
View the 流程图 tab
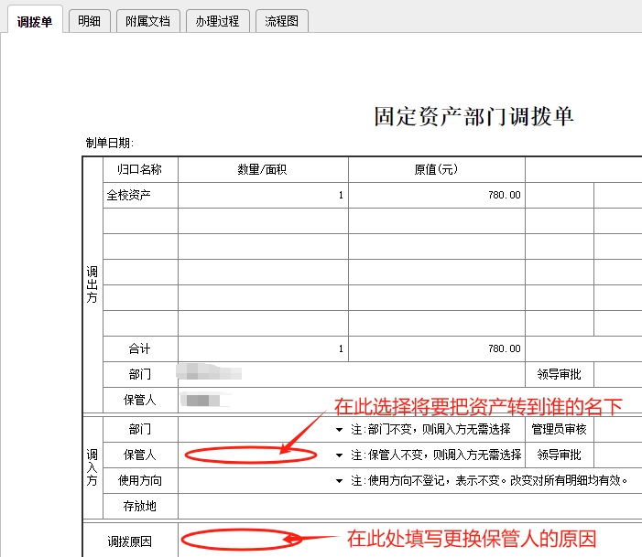pos(281,21)
